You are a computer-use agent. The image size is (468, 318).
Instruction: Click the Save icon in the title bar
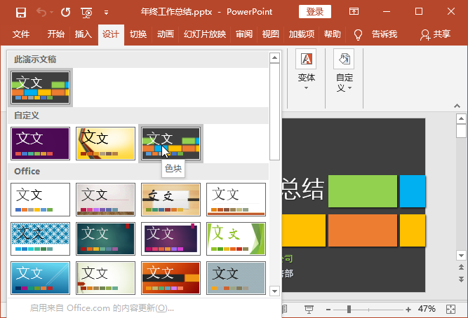21,12
